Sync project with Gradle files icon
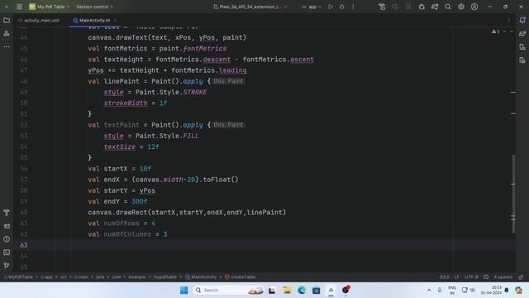 pos(435,7)
